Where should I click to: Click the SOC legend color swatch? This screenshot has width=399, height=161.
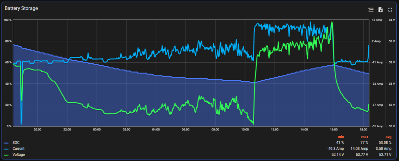[x=6, y=143]
